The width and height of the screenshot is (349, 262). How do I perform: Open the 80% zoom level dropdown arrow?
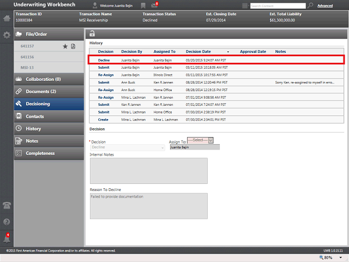coord(340,258)
